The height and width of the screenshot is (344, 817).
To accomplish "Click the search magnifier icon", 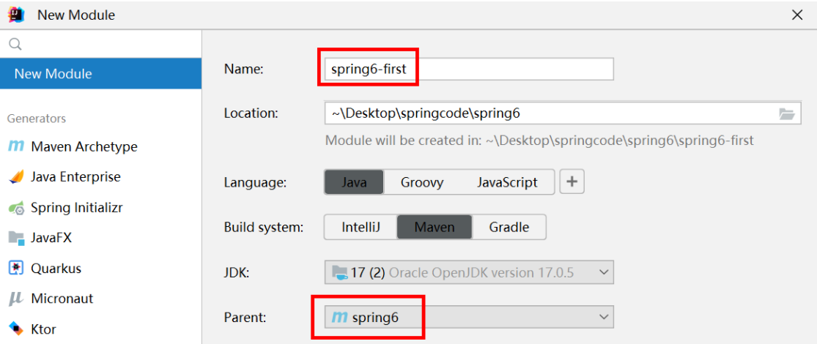I will click(x=15, y=45).
